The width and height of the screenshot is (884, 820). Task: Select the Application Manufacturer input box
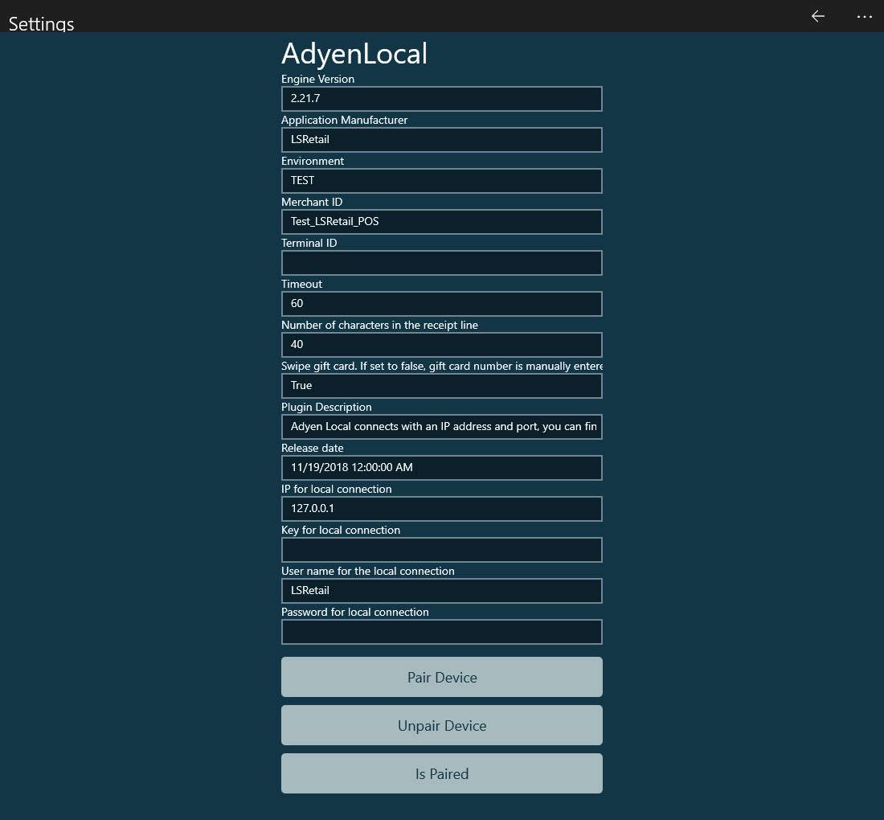pyautogui.click(x=441, y=140)
